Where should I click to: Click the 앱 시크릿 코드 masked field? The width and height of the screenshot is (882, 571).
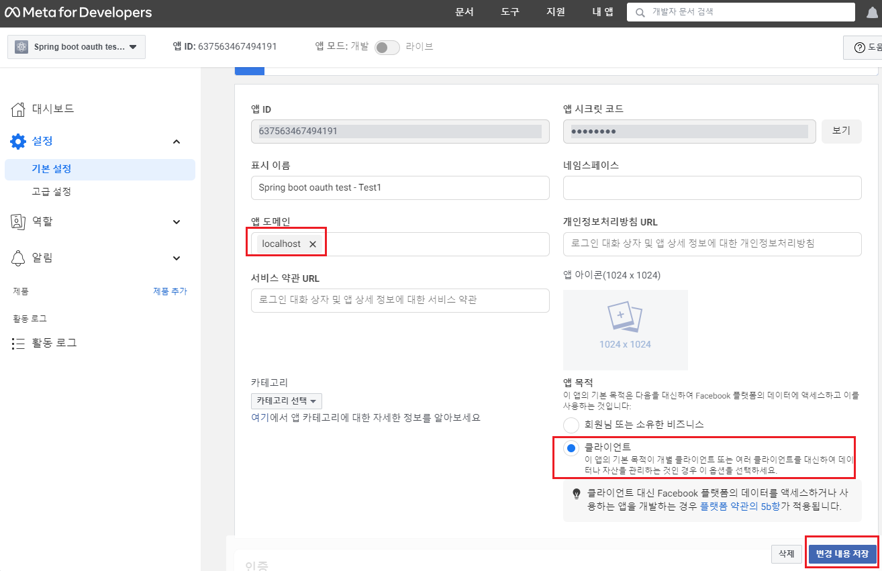tap(689, 132)
